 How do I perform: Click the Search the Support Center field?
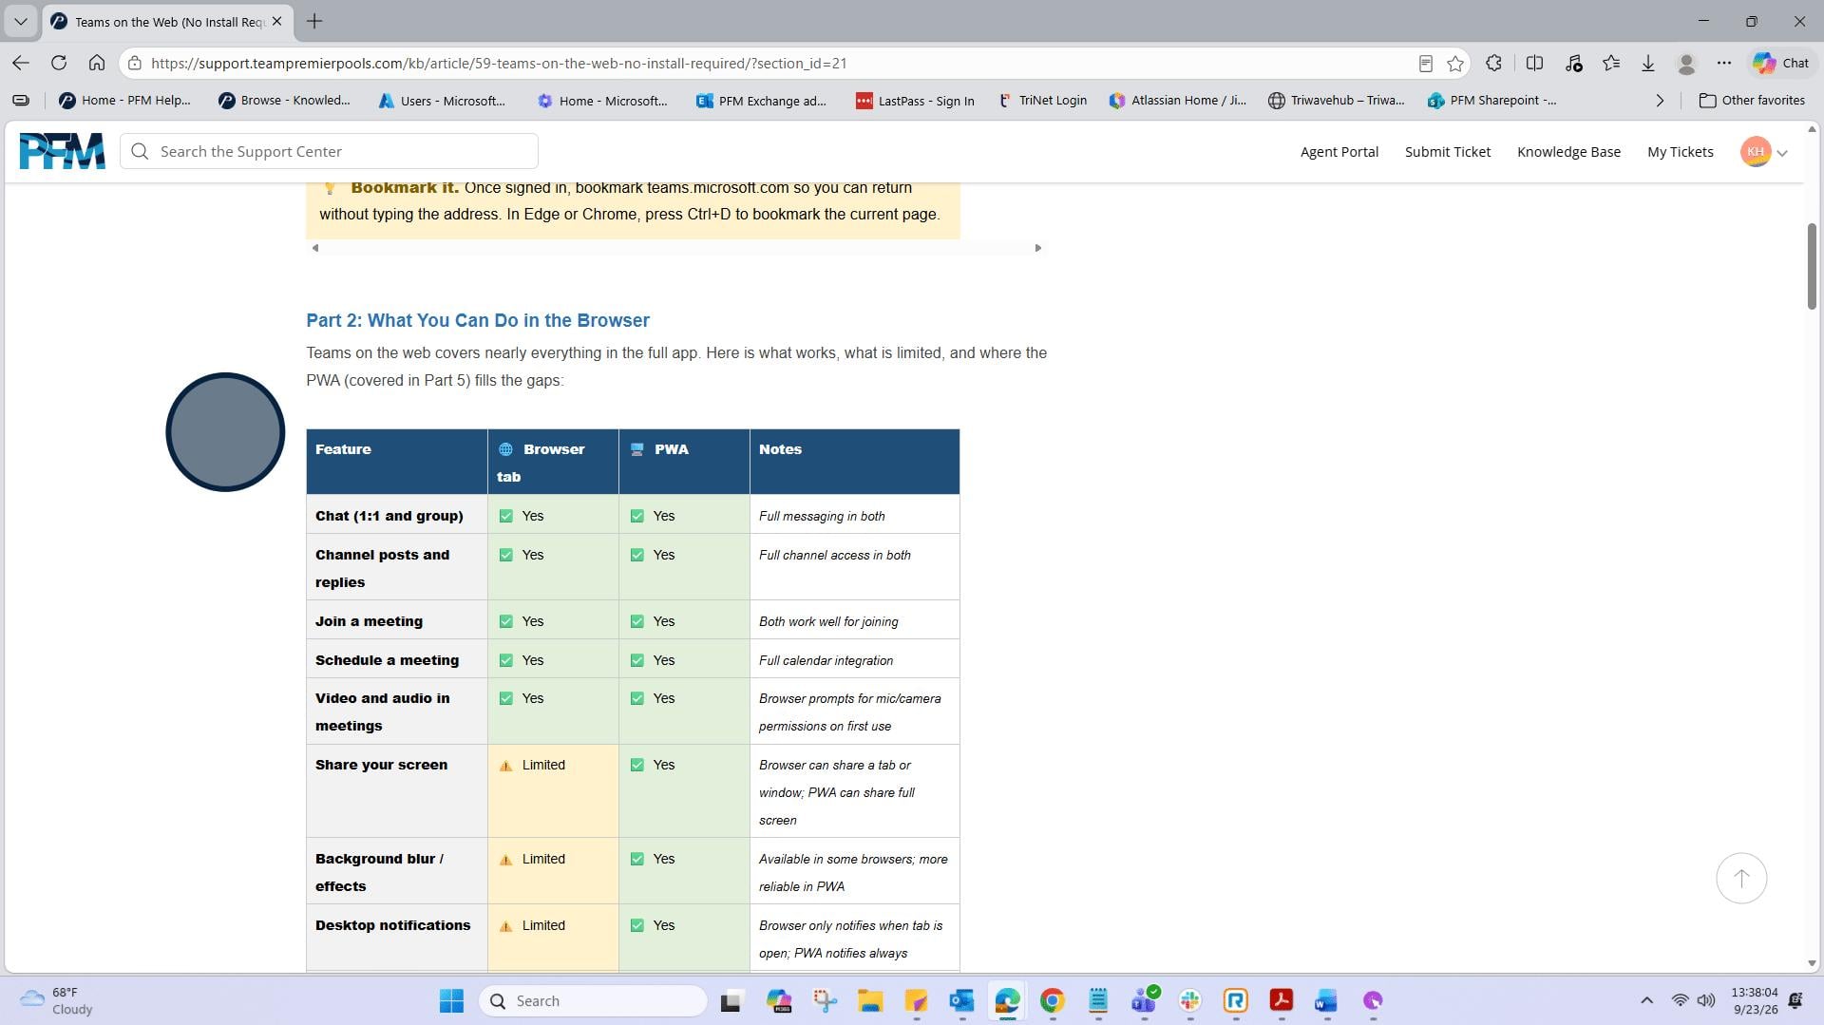(329, 151)
